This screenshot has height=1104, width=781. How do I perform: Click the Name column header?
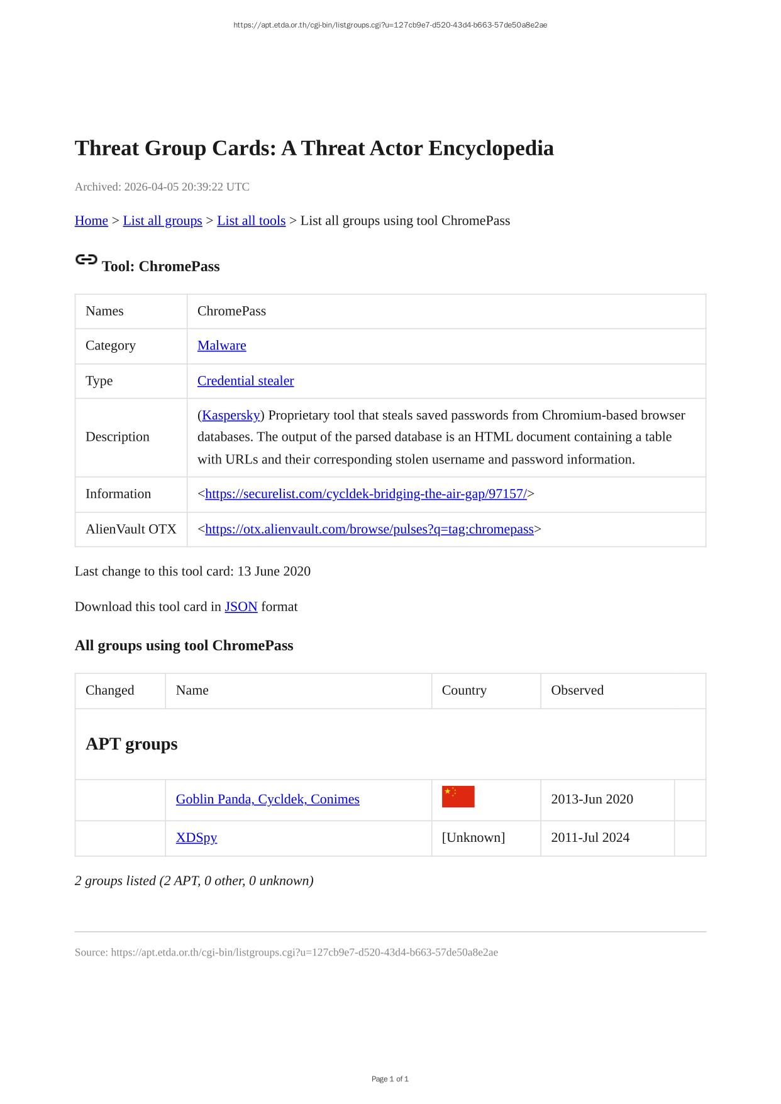[x=192, y=690]
